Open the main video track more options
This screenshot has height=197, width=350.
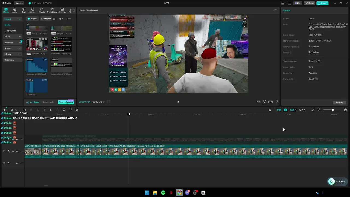(22, 151)
